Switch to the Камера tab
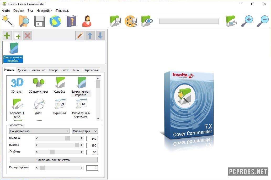Screen dimensions: 271x180 coord(53,70)
